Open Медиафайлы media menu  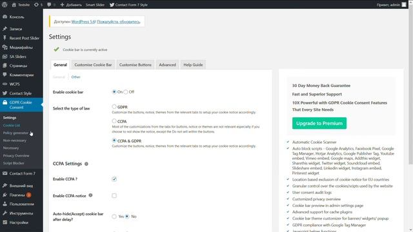point(21,47)
